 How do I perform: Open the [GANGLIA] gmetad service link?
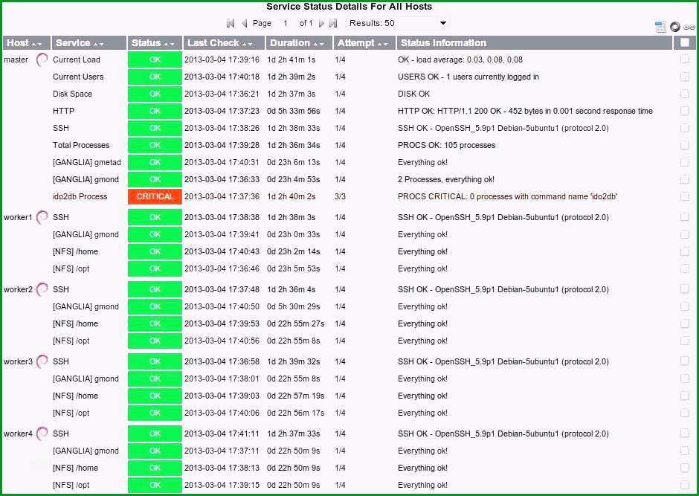point(86,162)
